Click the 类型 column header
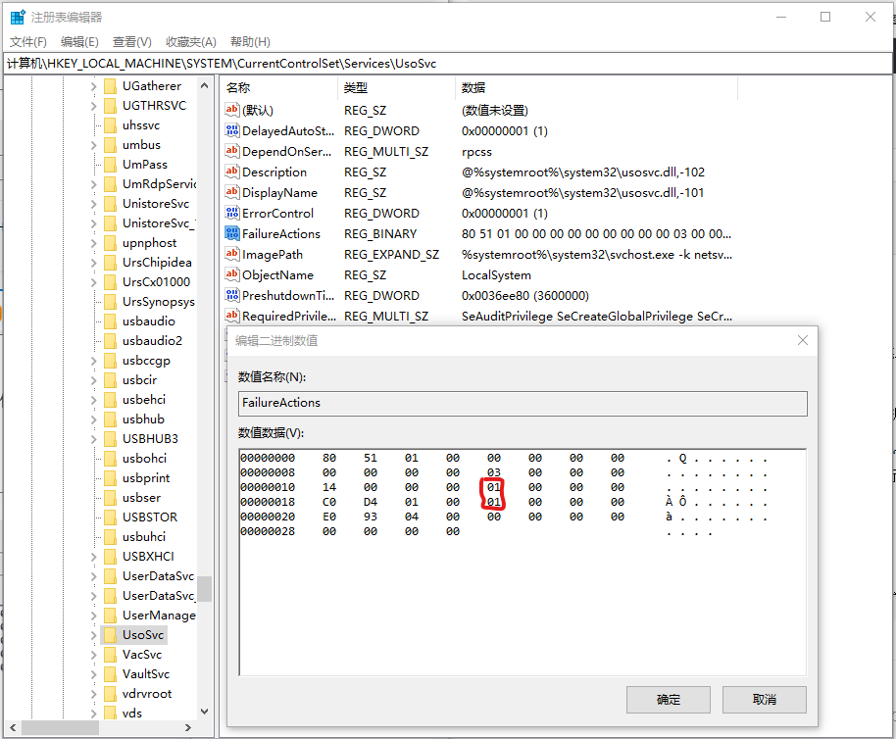Image resolution: width=896 pixels, height=739 pixels. point(397,87)
